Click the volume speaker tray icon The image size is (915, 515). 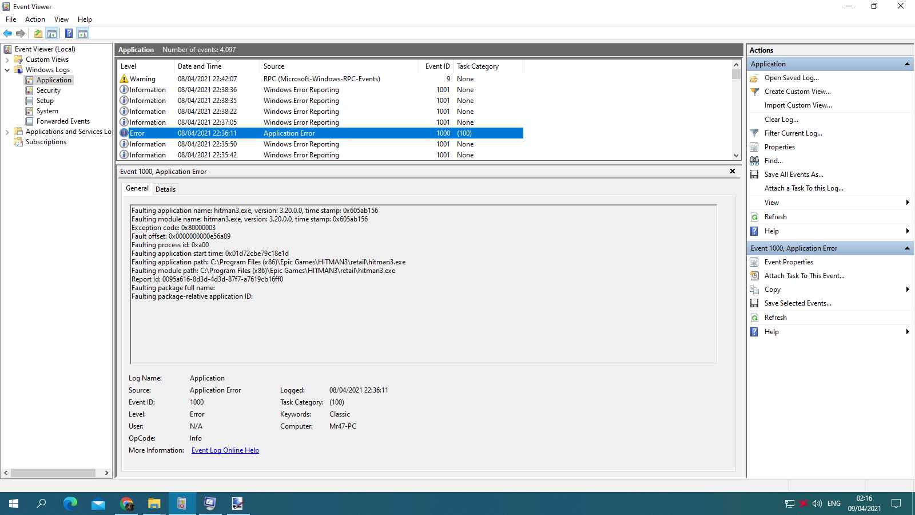point(817,504)
